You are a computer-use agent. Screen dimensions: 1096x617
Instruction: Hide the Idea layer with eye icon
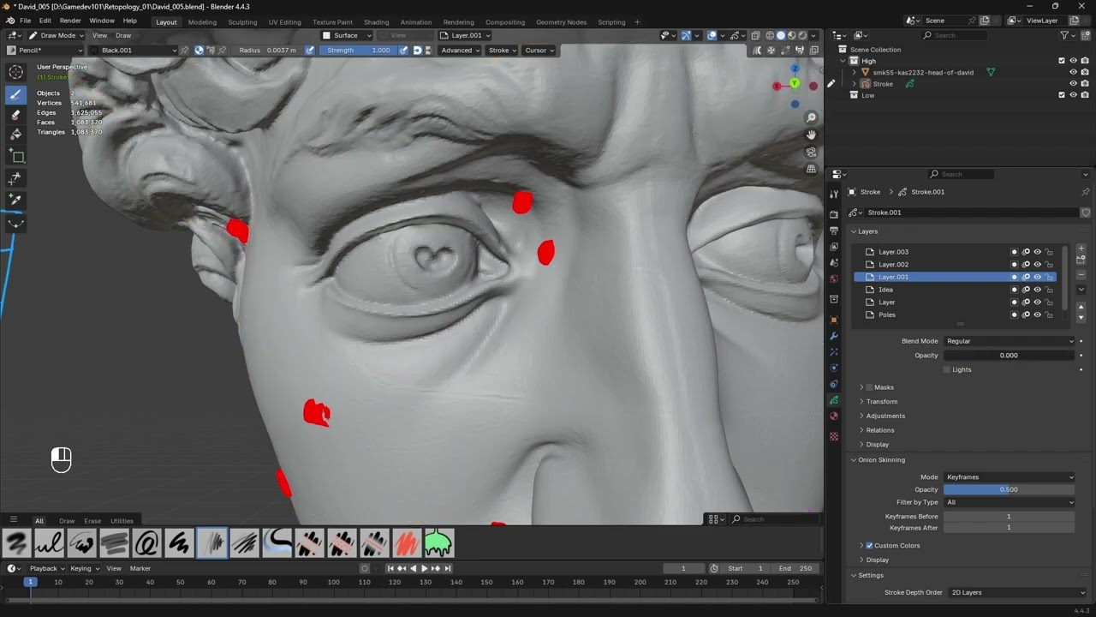(x=1037, y=290)
